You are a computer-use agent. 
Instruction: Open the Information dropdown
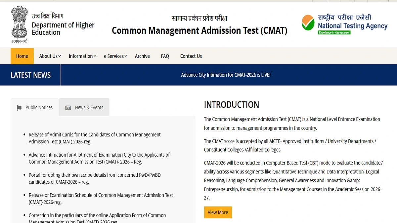click(x=82, y=56)
